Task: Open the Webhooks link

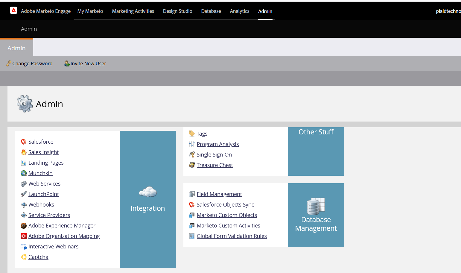Action: [x=41, y=204]
